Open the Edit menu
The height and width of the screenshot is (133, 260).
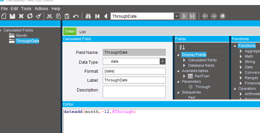click(14, 9)
